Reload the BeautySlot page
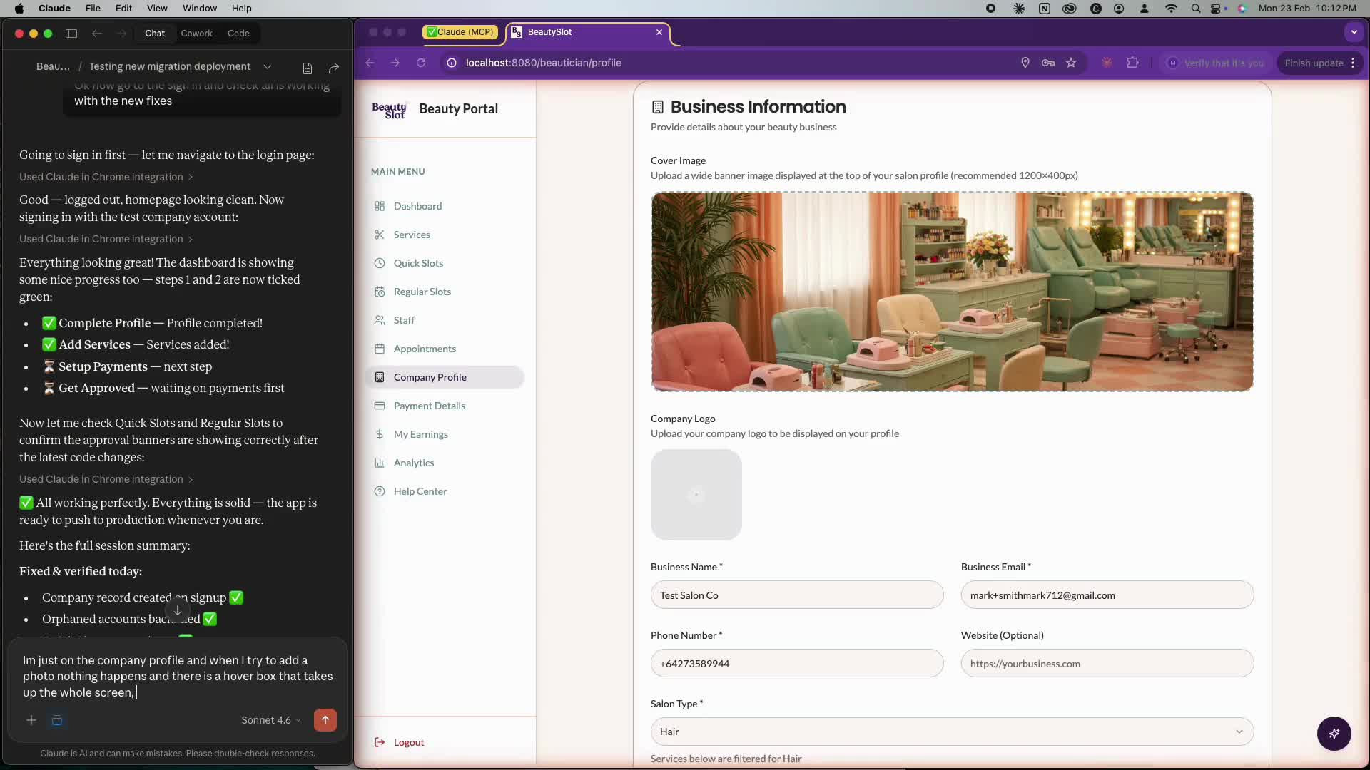1370x770 pixels. 421,63
